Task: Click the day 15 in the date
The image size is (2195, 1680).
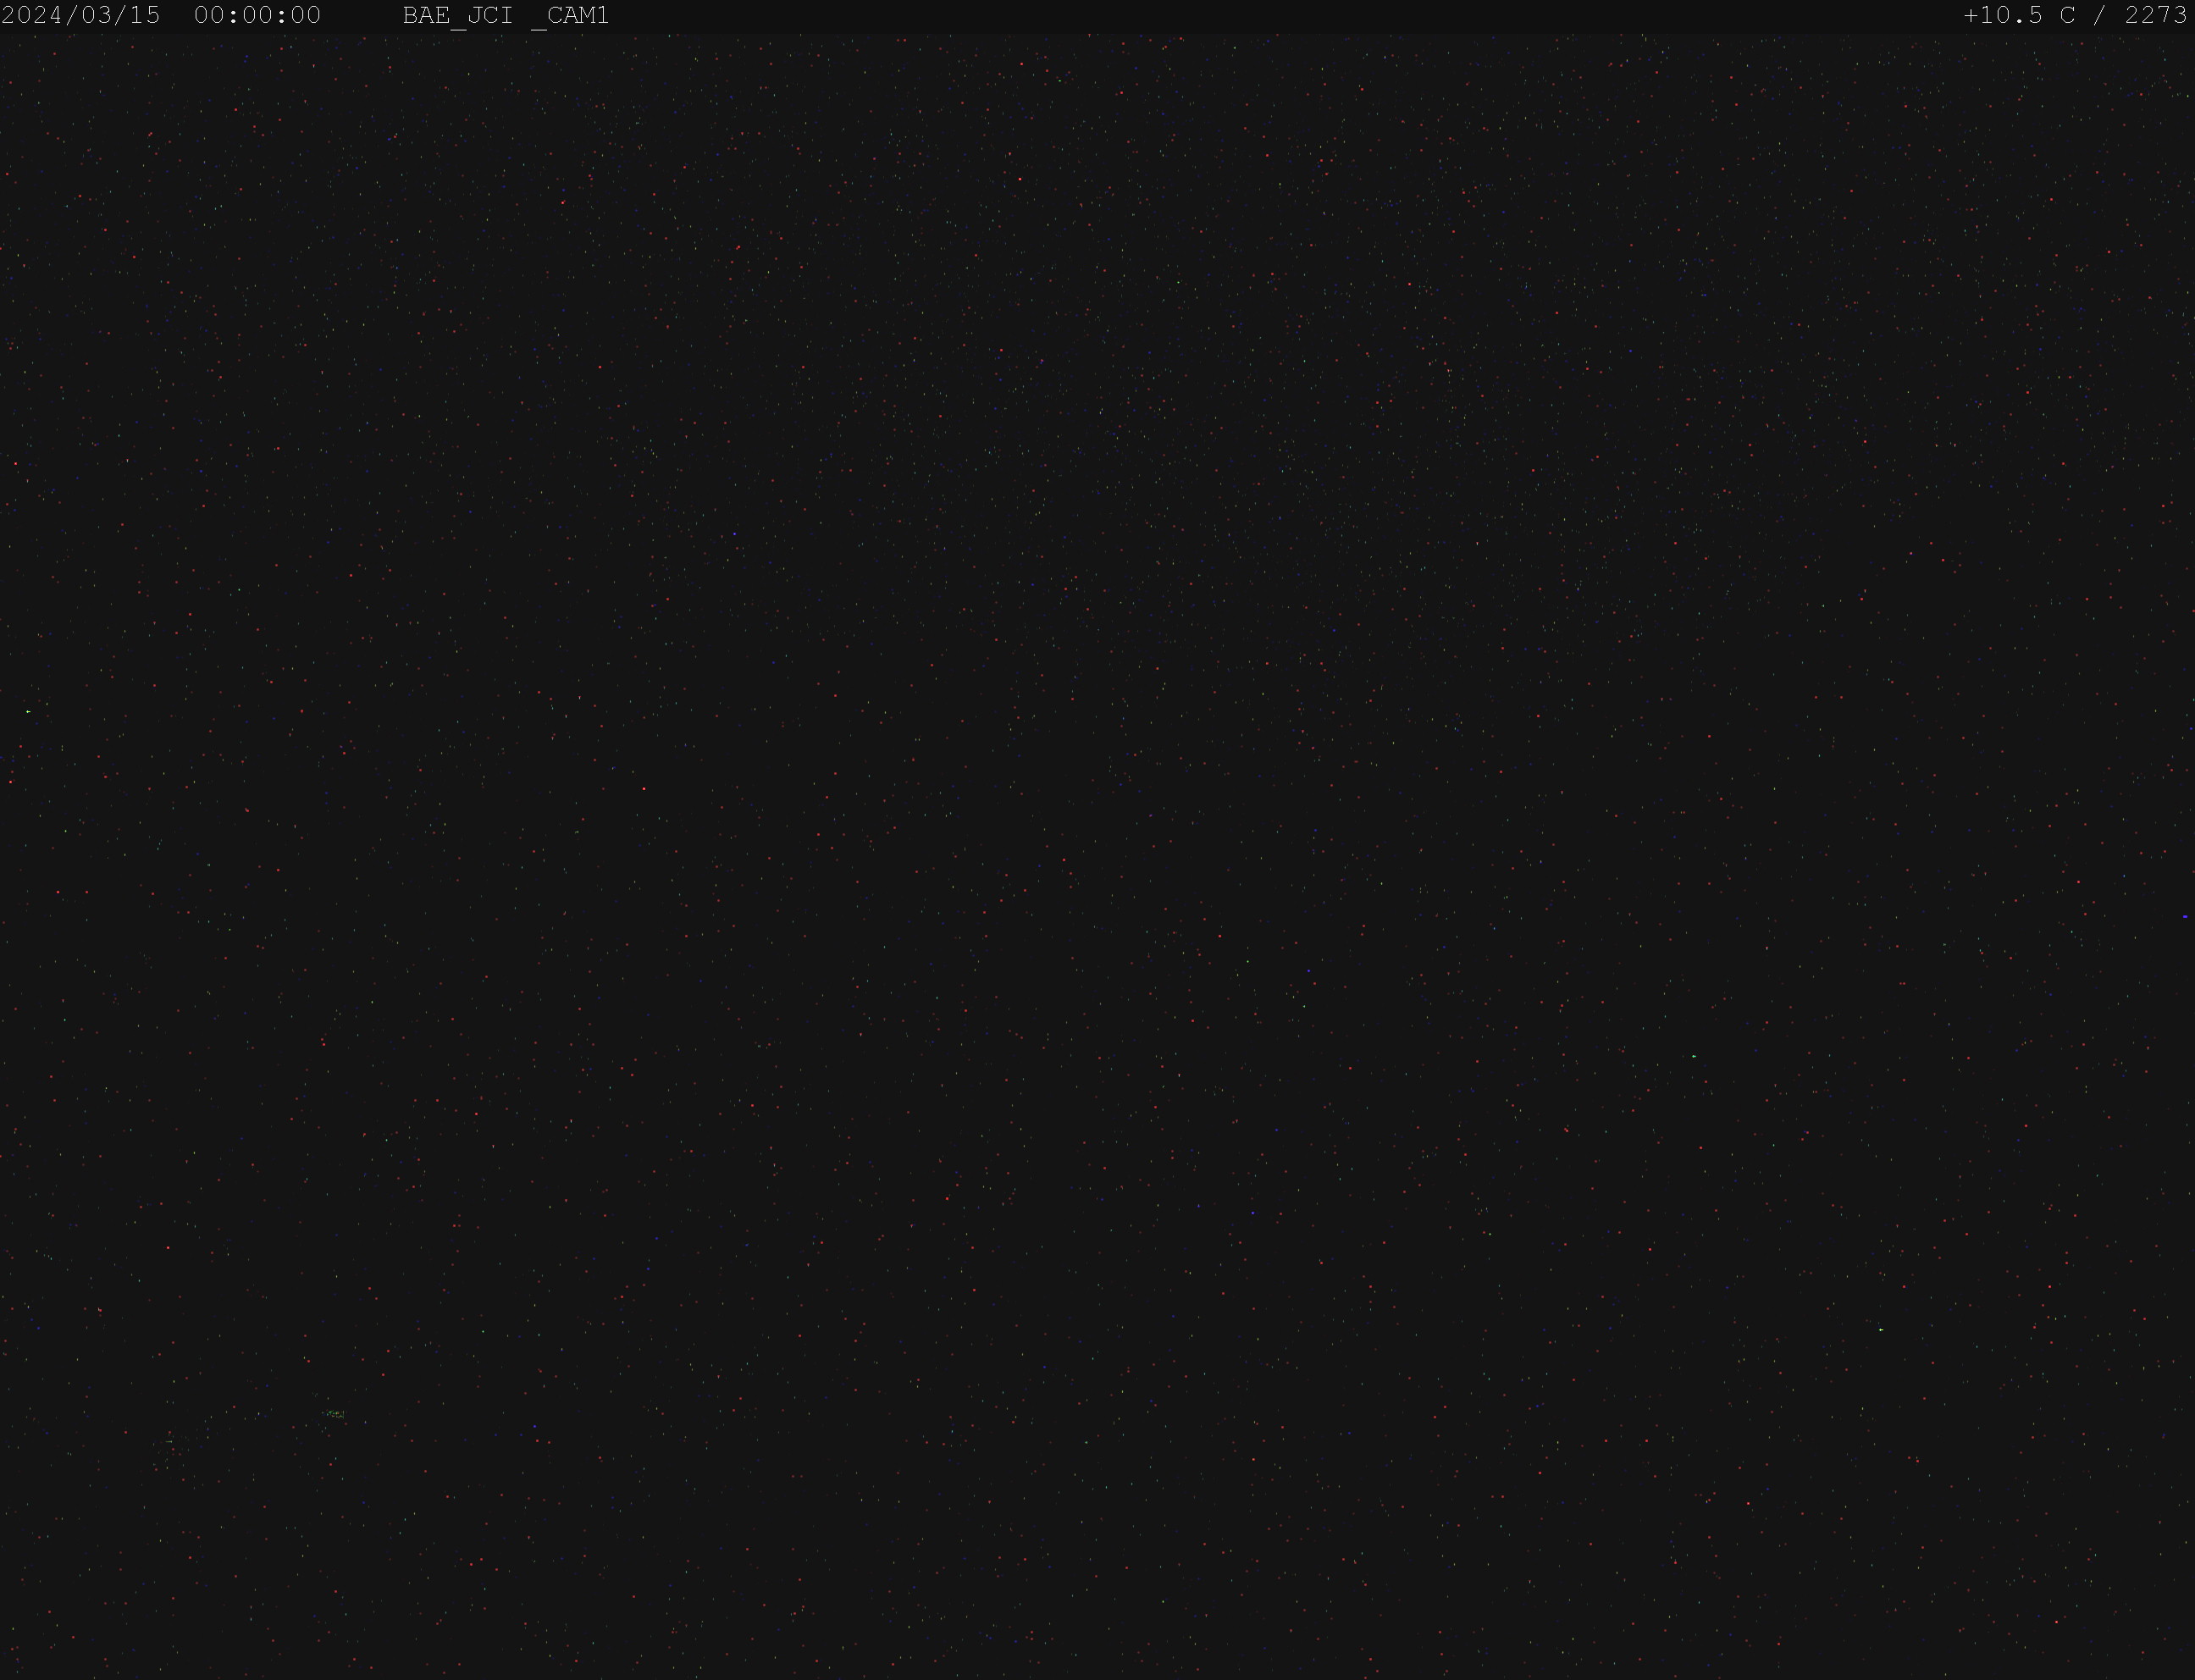Action: 145,16
